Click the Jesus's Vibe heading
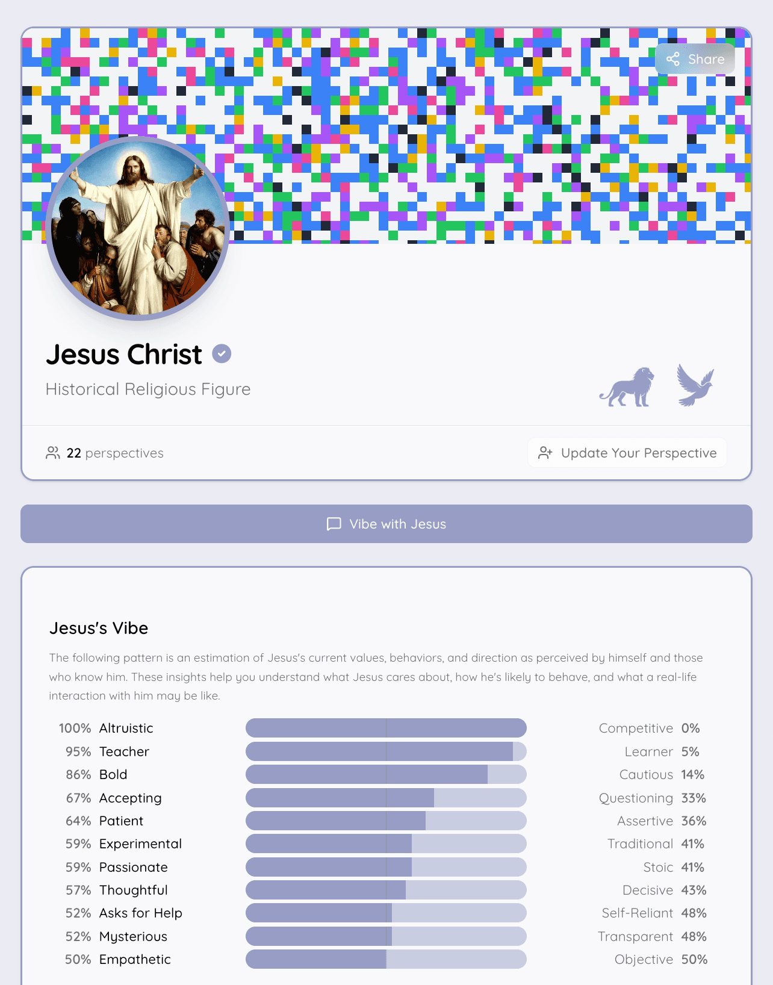This screenshot has width=773, height=985. click(x=99, y=628)
